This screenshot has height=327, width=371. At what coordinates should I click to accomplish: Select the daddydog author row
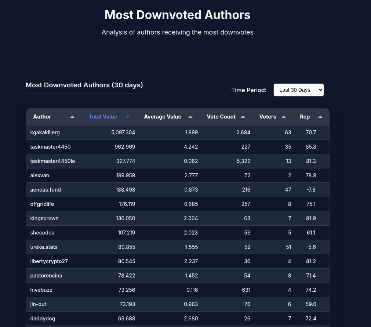(43, 319)
